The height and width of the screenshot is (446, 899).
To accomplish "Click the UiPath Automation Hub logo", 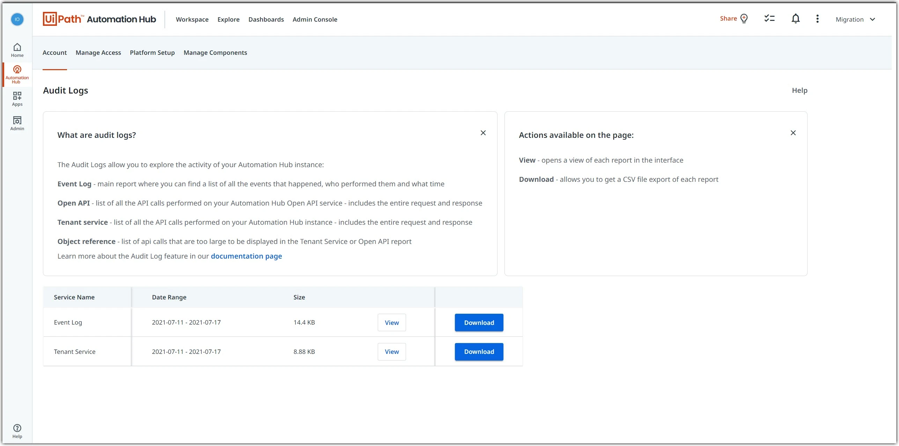I will pyautogui.click(x=100, y=19).
